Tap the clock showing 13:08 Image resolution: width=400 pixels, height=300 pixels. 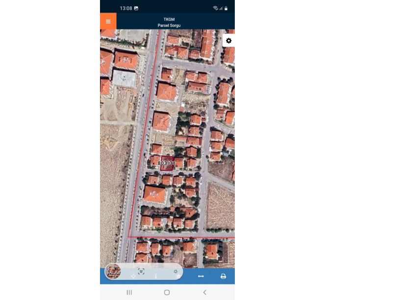tap(126, 8)
